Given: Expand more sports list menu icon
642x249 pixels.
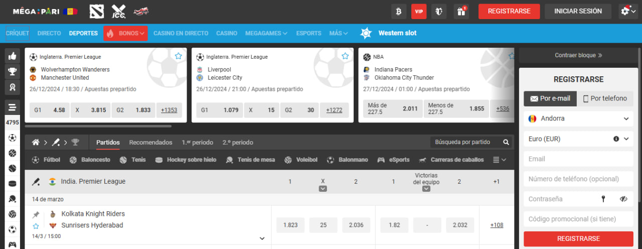Looking at the screenshot, I should 500,160.
